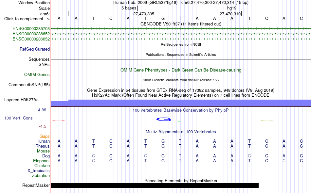The width and height of the screenshot is (311, 193).
Task: Click the Sequences track label
Action: tap(39, 59)
